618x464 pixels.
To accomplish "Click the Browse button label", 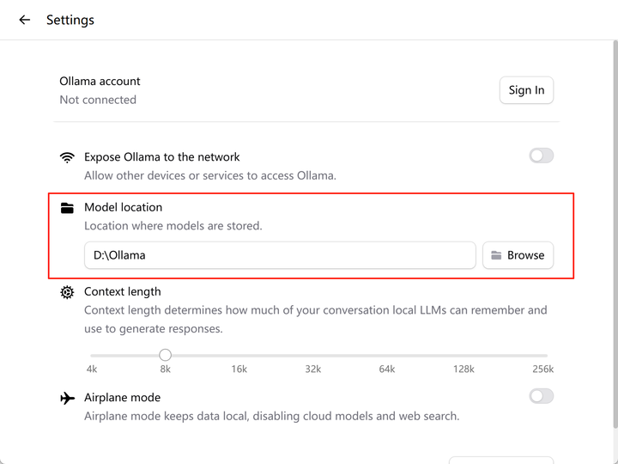I will click(525, 255).
